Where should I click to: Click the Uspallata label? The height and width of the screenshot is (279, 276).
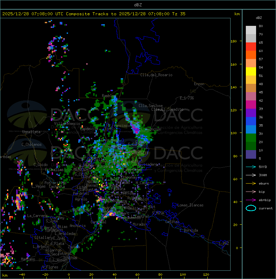click(x=31, y=132)
